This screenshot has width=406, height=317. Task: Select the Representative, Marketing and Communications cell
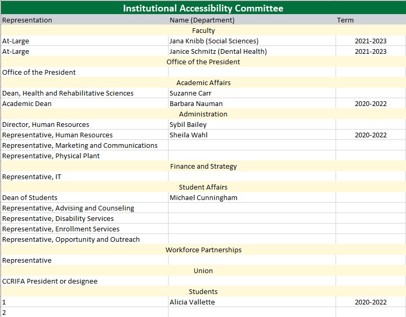coord(80,145)
